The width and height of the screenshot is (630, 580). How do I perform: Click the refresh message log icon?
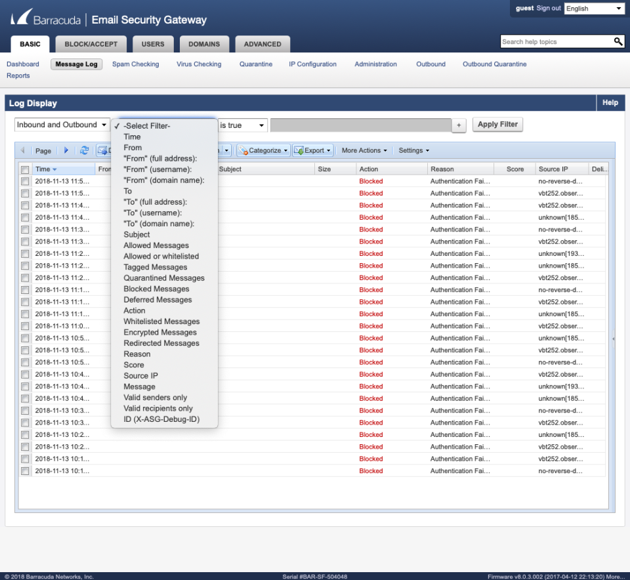click(x=85, y=150)
